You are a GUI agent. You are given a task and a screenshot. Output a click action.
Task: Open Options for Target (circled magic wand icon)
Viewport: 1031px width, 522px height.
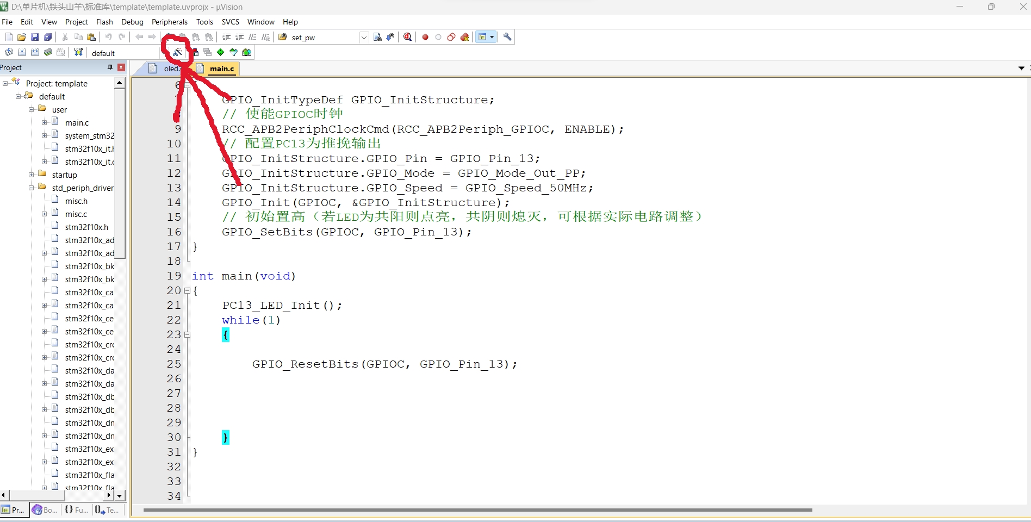(177, 52)
